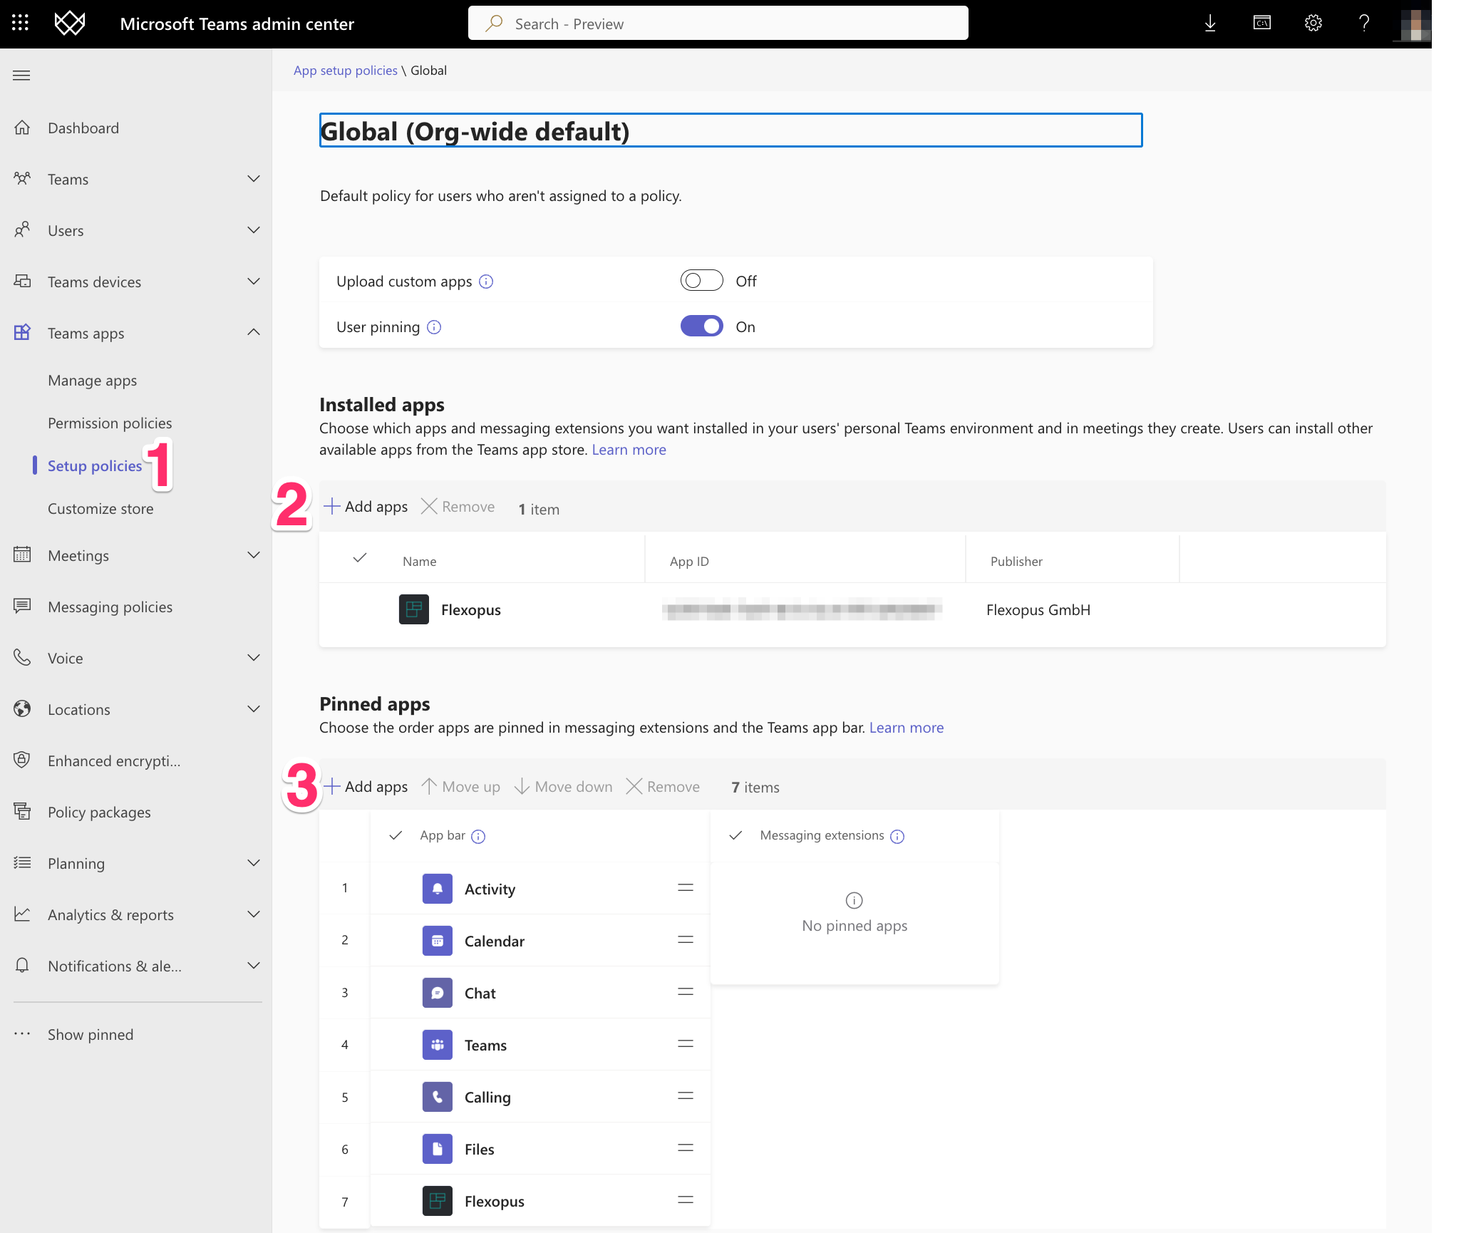The width and height of the screenshot is (1461, 1233).
Task: Click Move down in Pinned apps toolbar
Action: tap(563, 786)
